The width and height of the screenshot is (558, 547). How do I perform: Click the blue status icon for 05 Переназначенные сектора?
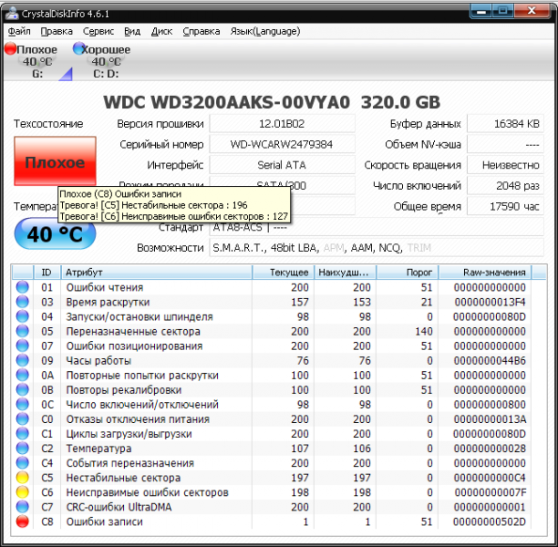point(22,331)
